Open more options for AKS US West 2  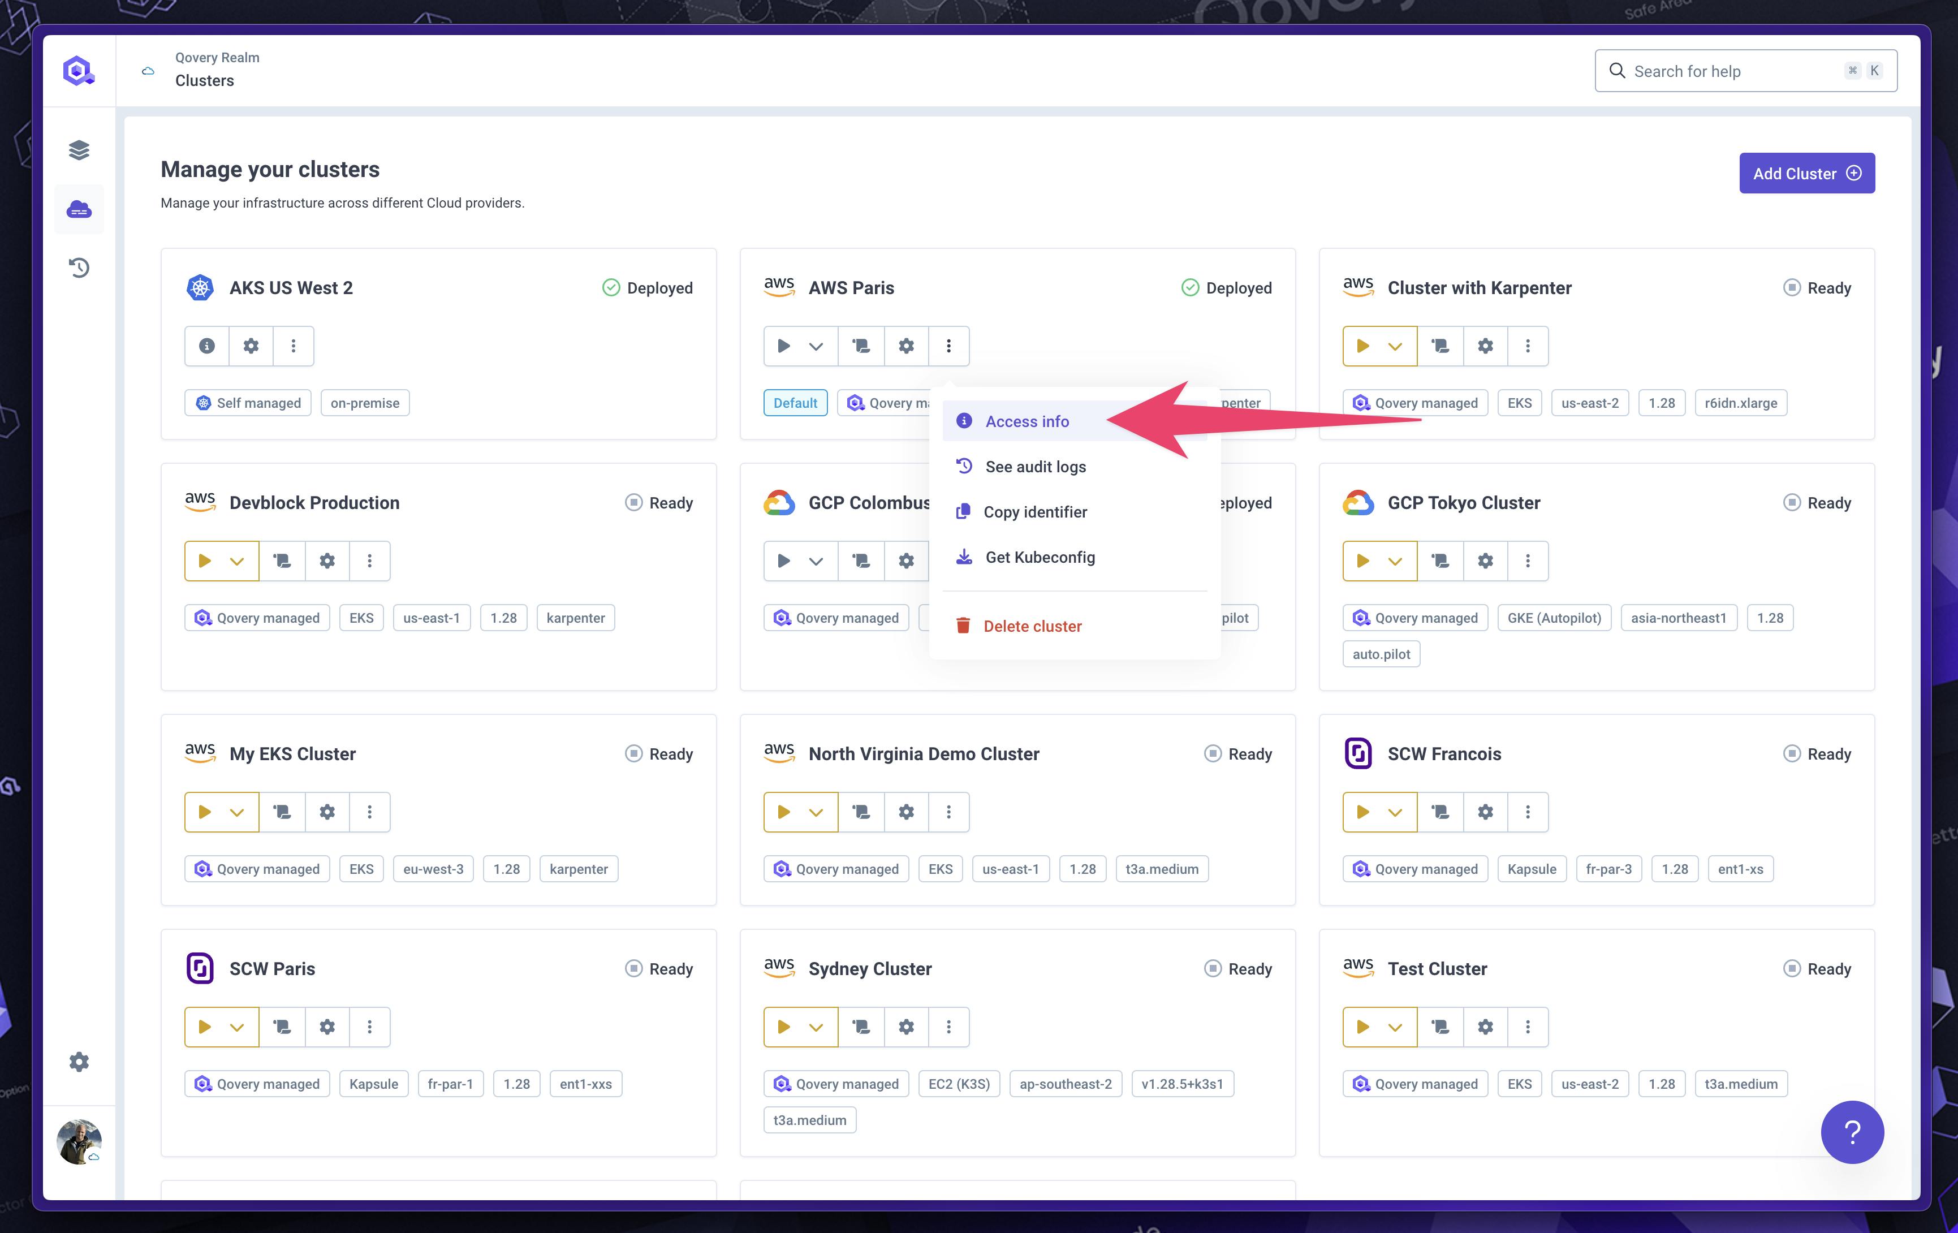(294, 346)
